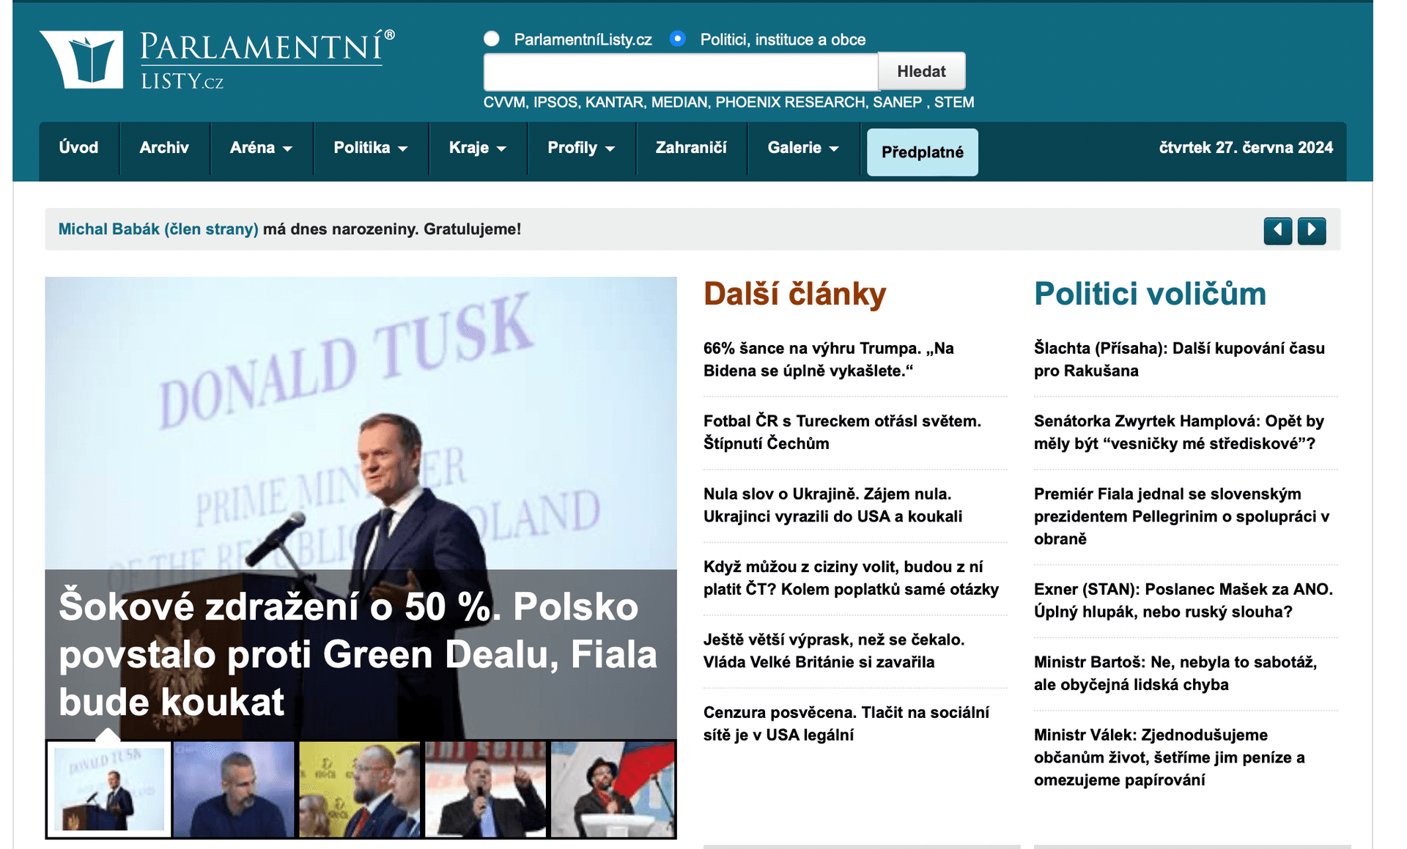
Task: Read article Nula slov o Ukrajině
Action: (x=832, y=505)
